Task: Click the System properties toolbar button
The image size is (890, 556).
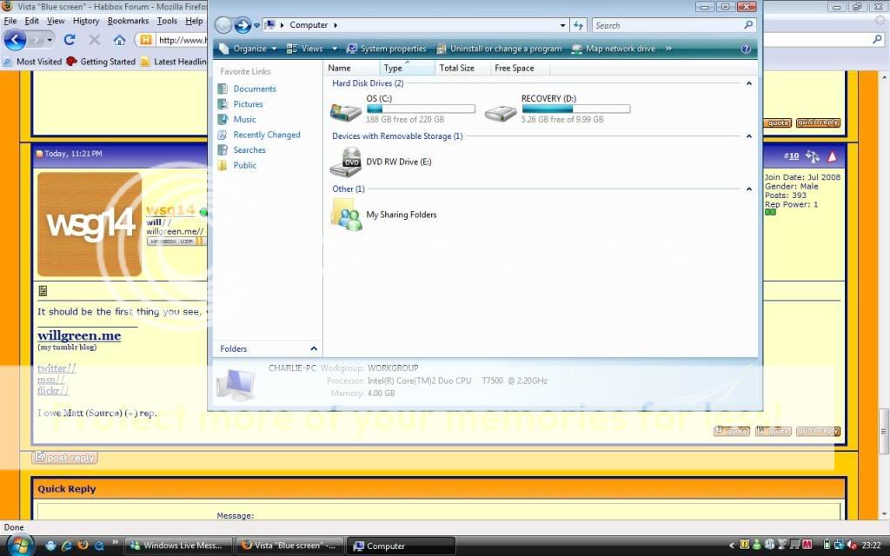Action: click(x=386, y=50)
